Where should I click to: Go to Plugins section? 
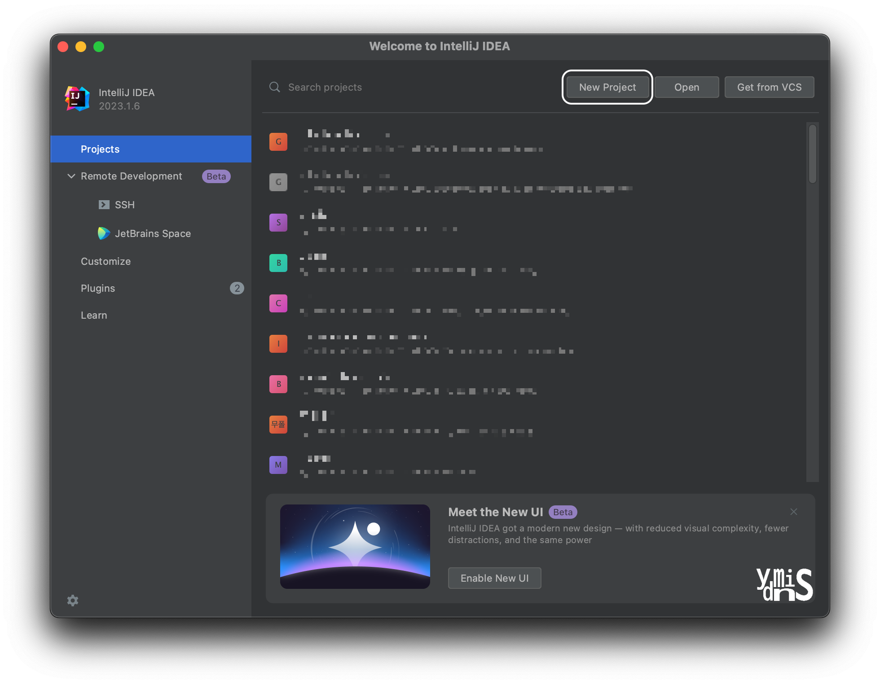[x=98, y=288]
